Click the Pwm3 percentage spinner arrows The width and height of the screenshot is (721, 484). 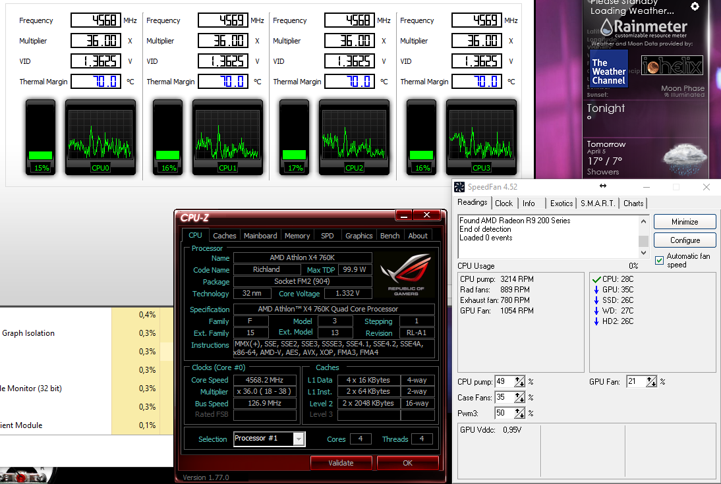click(519, 414)
